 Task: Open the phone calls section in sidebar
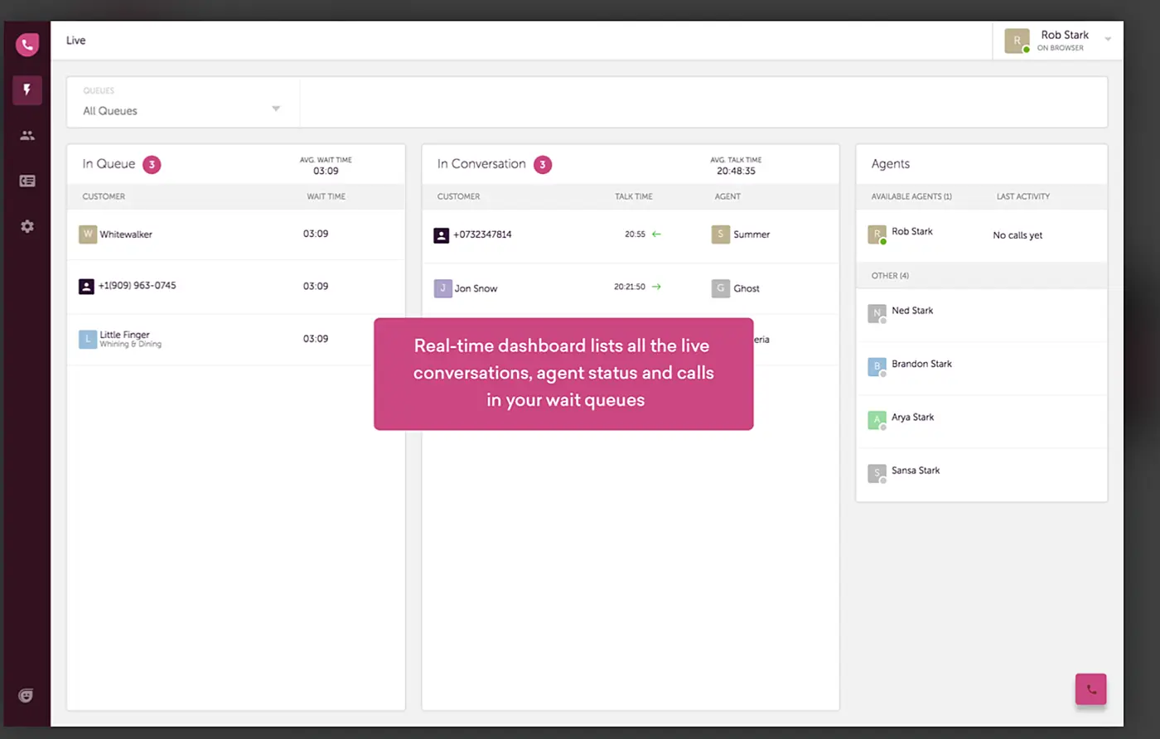point(27,44)
